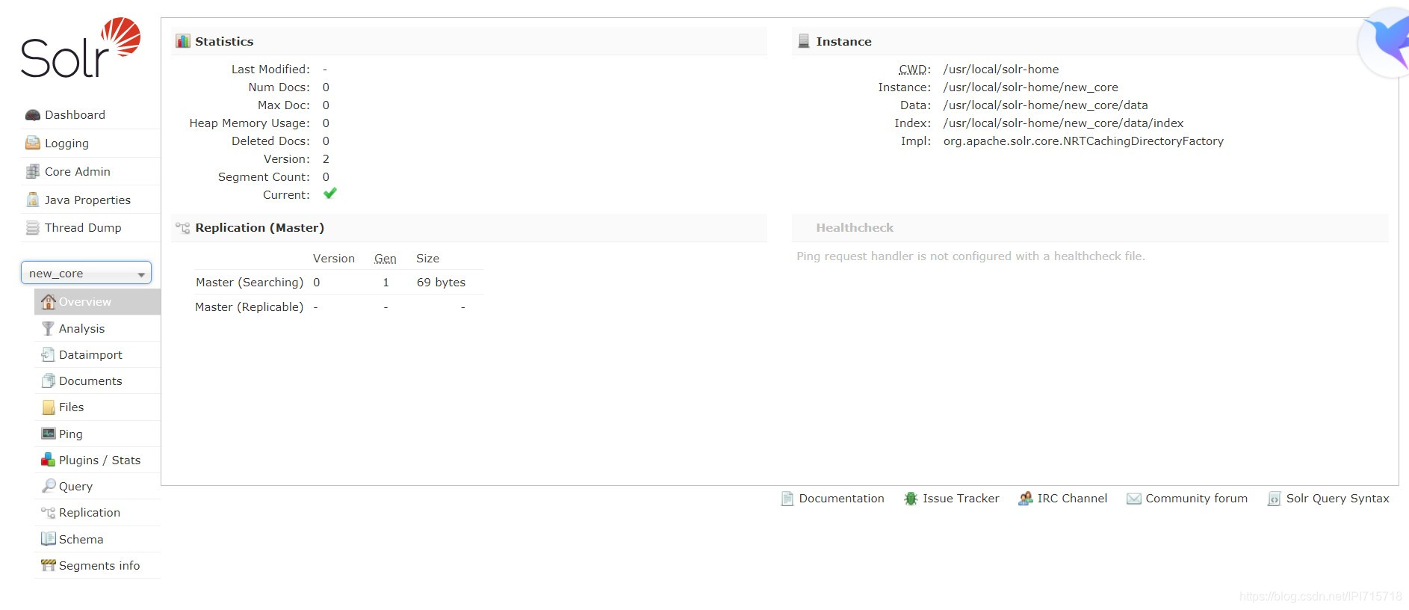Click the IRC Channel people icon
The height and width of the screenshot is (610, 1409).
1026,499
